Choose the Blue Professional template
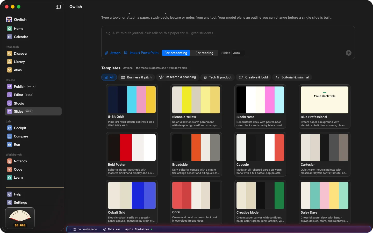The image size is (373, 233). [x=325, y=107]
